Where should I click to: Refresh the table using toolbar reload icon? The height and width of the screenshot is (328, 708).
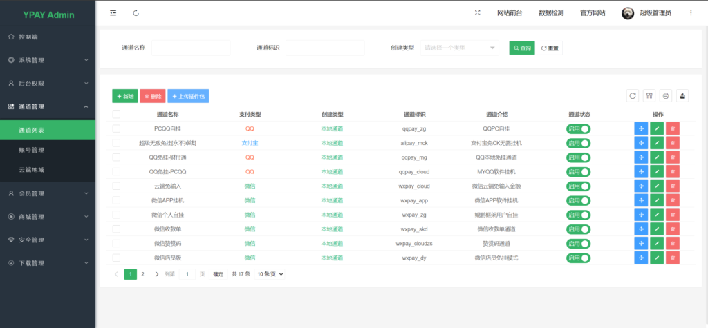click(633, 96)
